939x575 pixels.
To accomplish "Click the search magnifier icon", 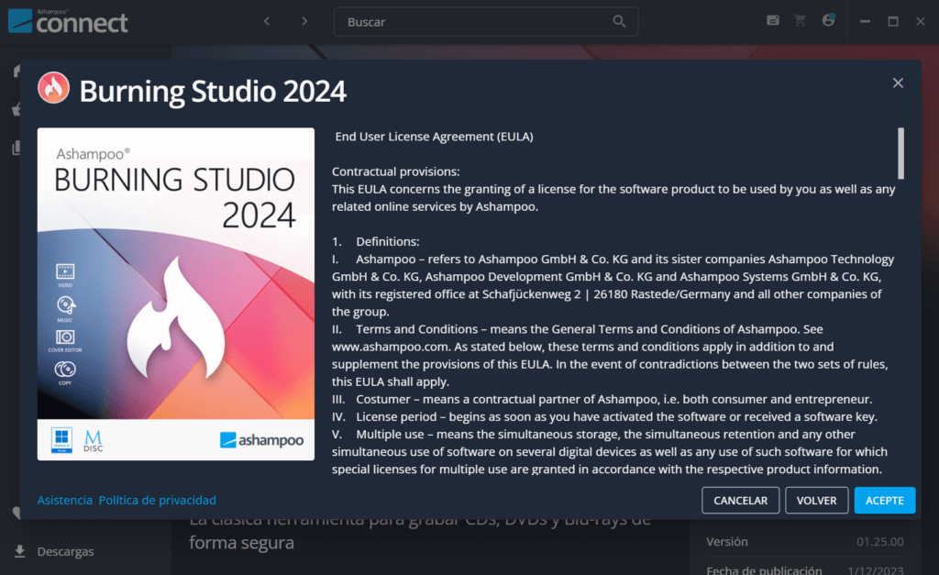I will point(619,22).
